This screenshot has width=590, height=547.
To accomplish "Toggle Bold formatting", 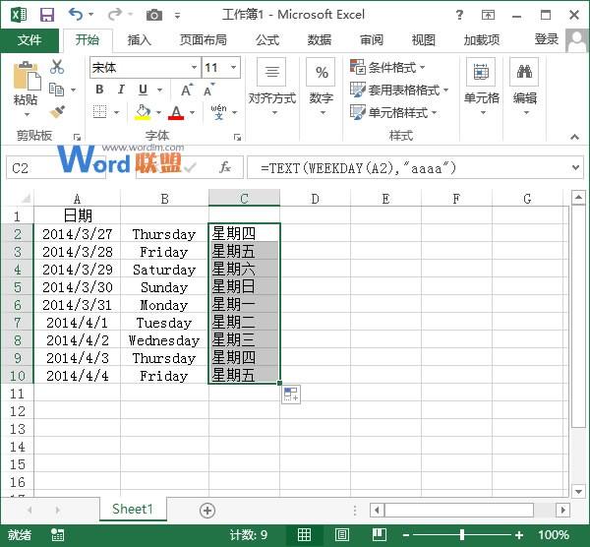I will tap(99, 90).
